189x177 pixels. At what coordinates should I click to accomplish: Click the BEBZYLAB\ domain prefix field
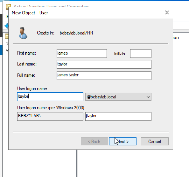coord(50,116)
